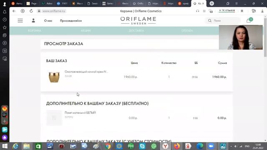This screenshot has width=267, height=150.
Task: Open the О нас link
Action: click(48, 21)
